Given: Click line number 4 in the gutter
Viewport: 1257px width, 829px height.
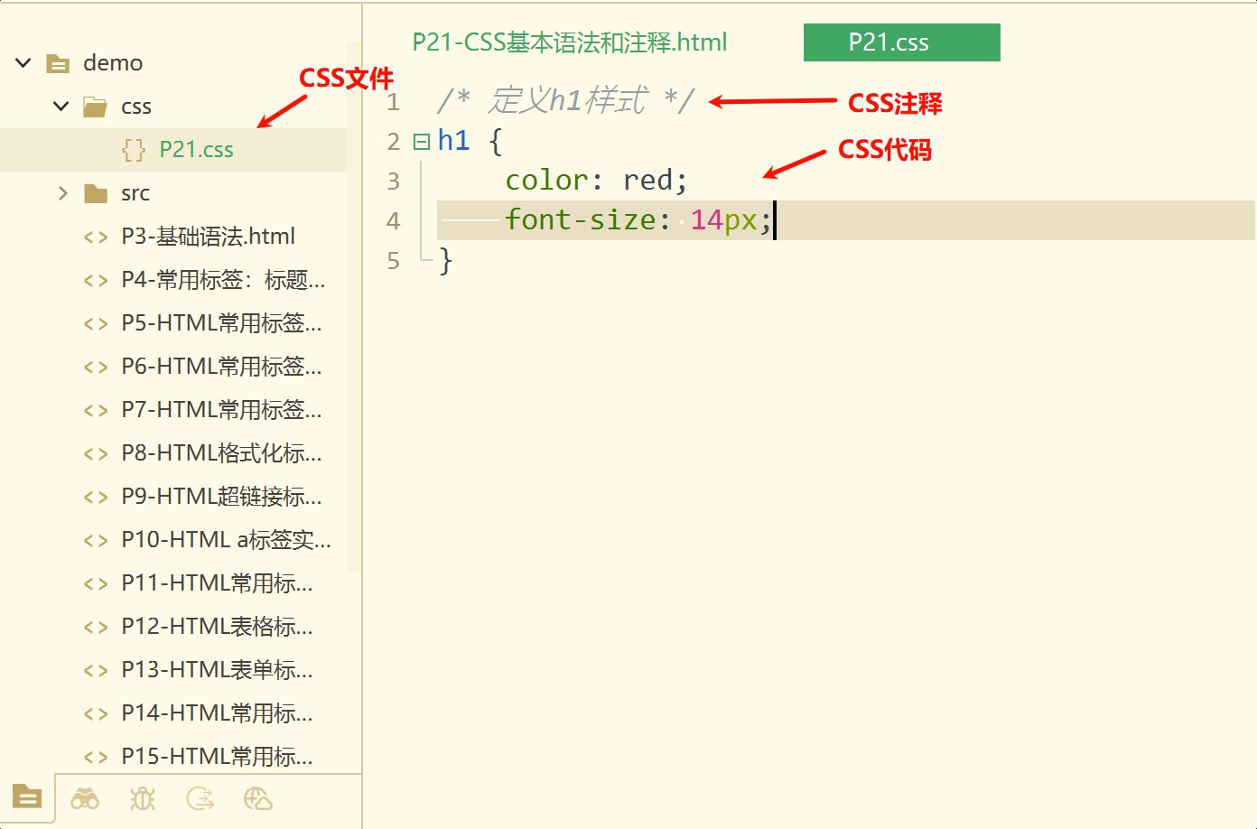Looking at the screenshot, I should tap(393, 221).
